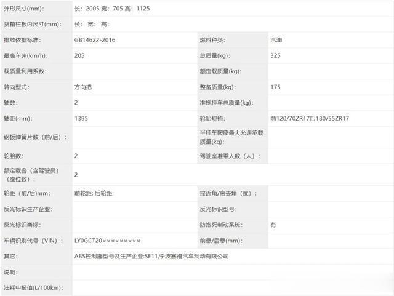Click the '接近角/离去角（度）:' label

(228, 193)
